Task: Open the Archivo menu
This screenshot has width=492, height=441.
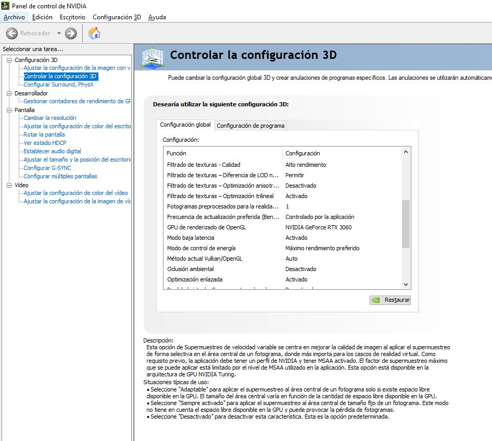Action: coord(14,17)
